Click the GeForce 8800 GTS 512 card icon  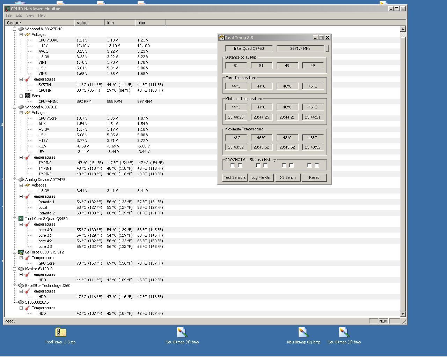click(x=21, y=252)
